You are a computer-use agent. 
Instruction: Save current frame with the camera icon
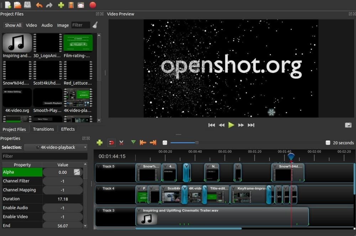(348, 125)
